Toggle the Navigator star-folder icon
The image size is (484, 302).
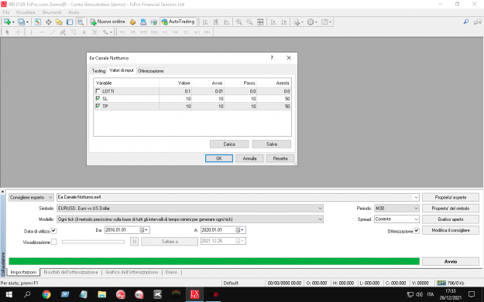[59, 22]
